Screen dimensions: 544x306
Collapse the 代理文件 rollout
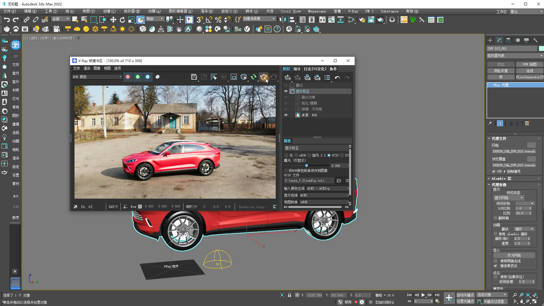(499, 138)
